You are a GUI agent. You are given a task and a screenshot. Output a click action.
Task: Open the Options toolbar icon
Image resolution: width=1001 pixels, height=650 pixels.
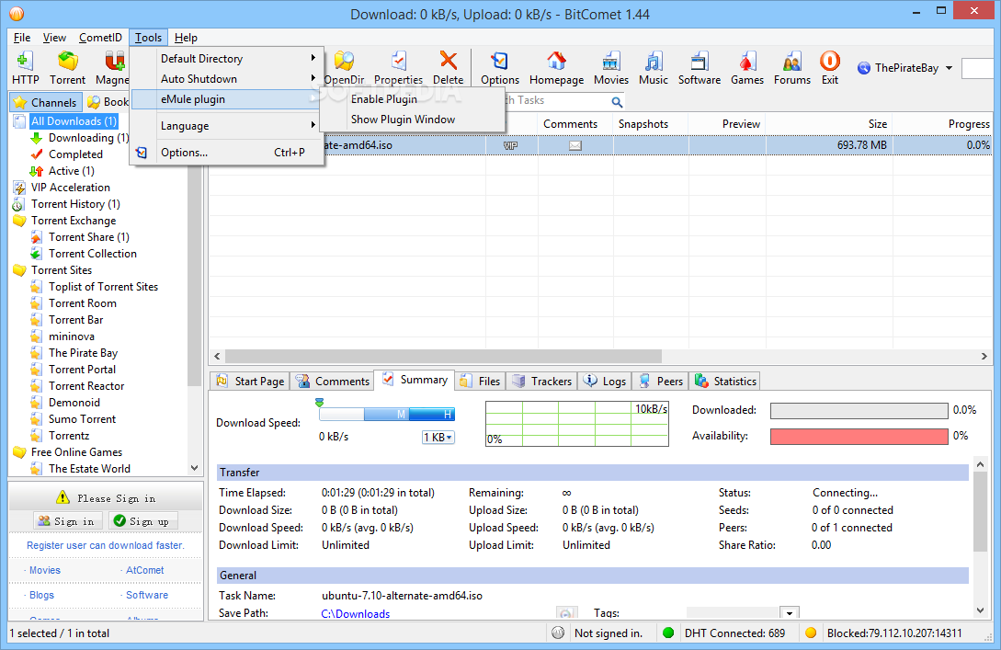click(x=500, y=68)
